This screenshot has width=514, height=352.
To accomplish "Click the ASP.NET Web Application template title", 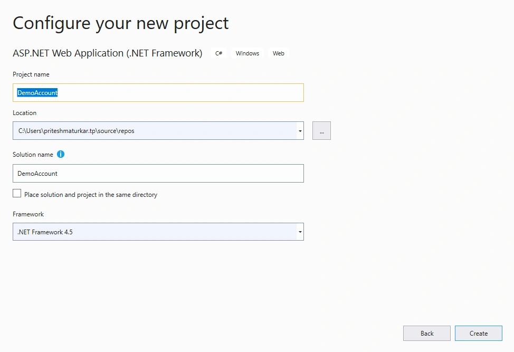I will tap(108, 53).
